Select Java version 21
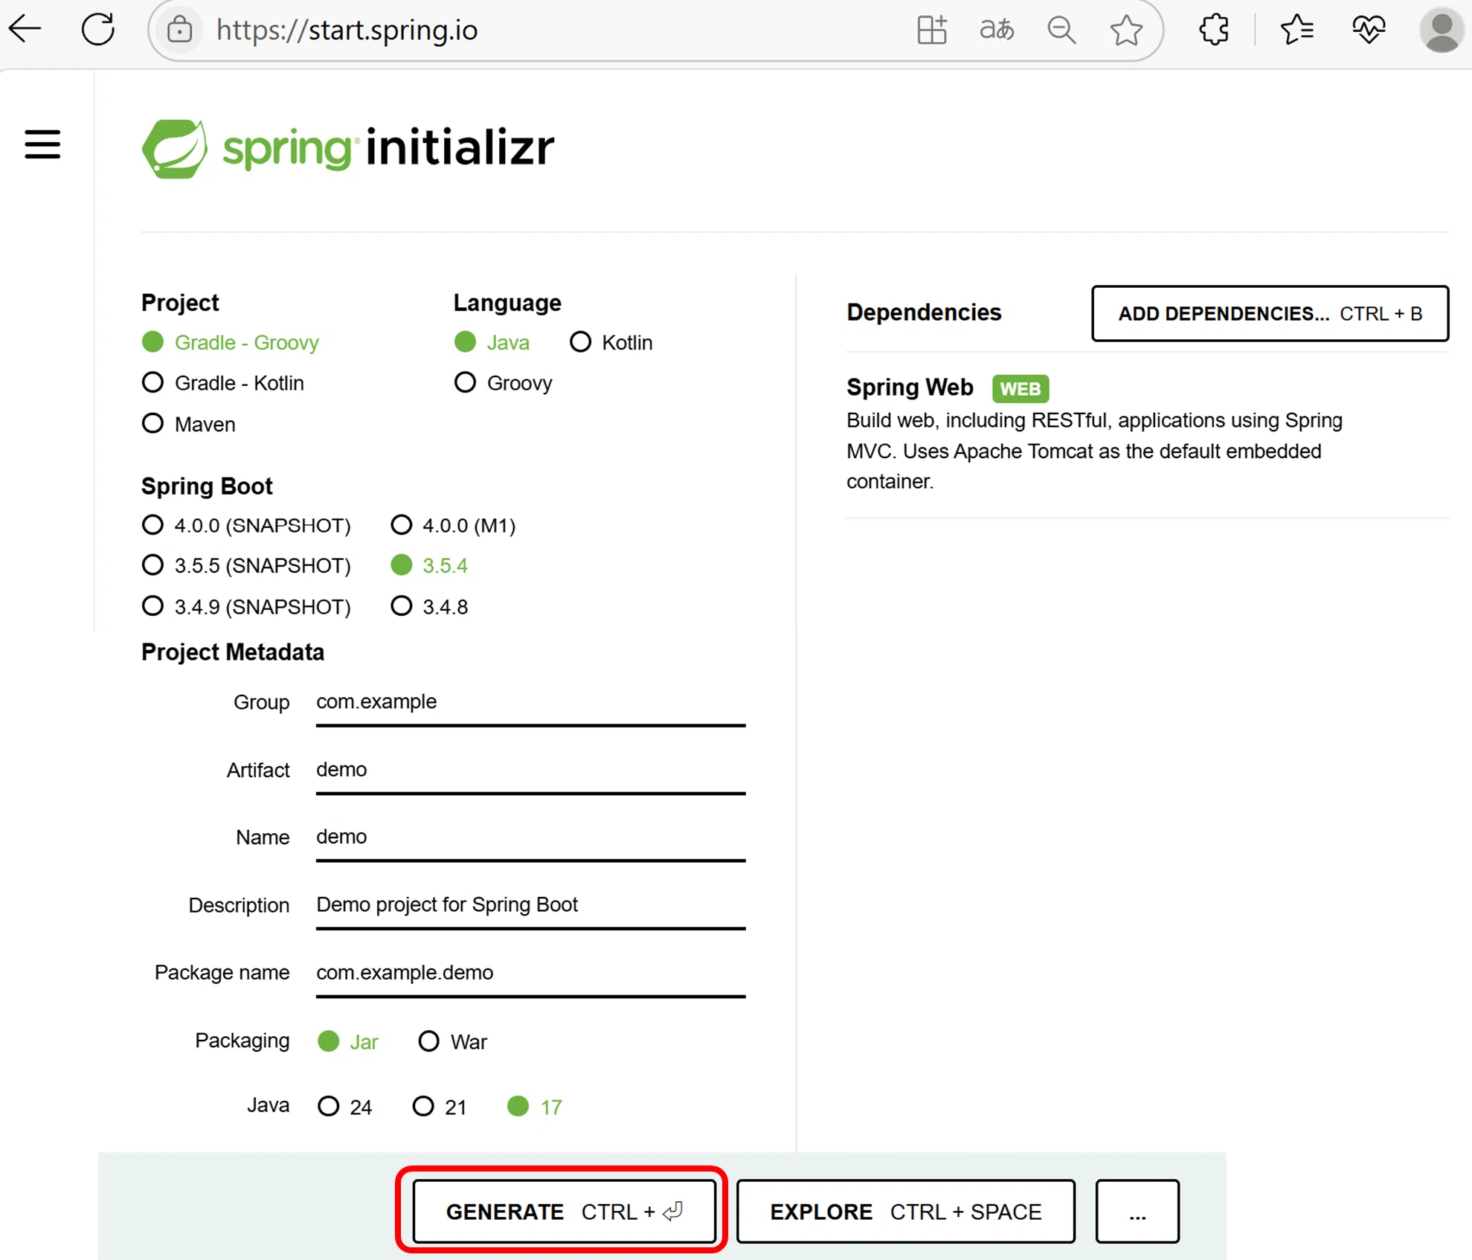Image resolution: width=1472 pixels, height=1260 pixels. click(439, 1106)
